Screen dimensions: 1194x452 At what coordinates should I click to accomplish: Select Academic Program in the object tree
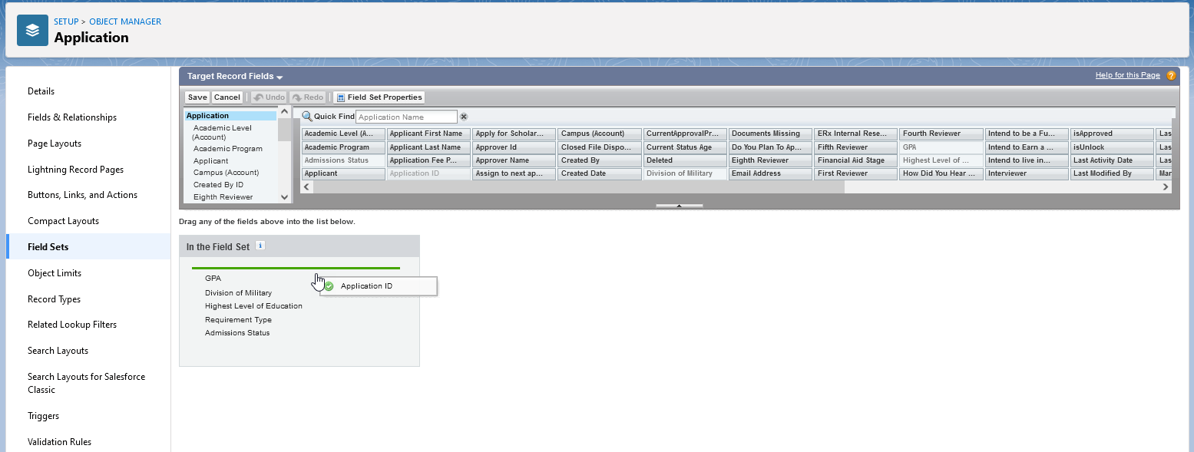[228, 149]
